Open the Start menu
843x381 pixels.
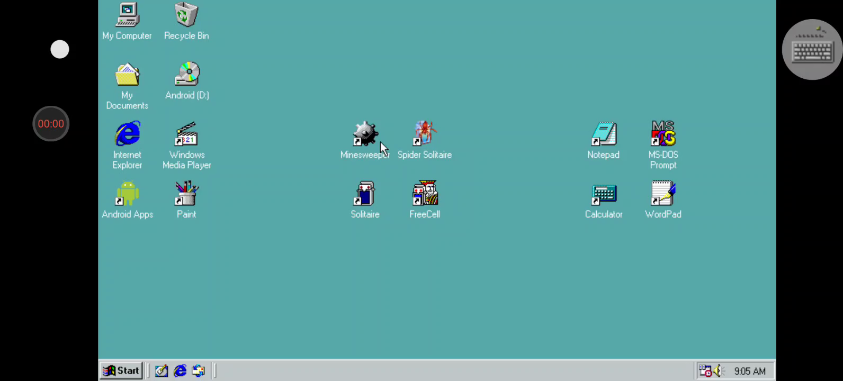pos(121,371)
